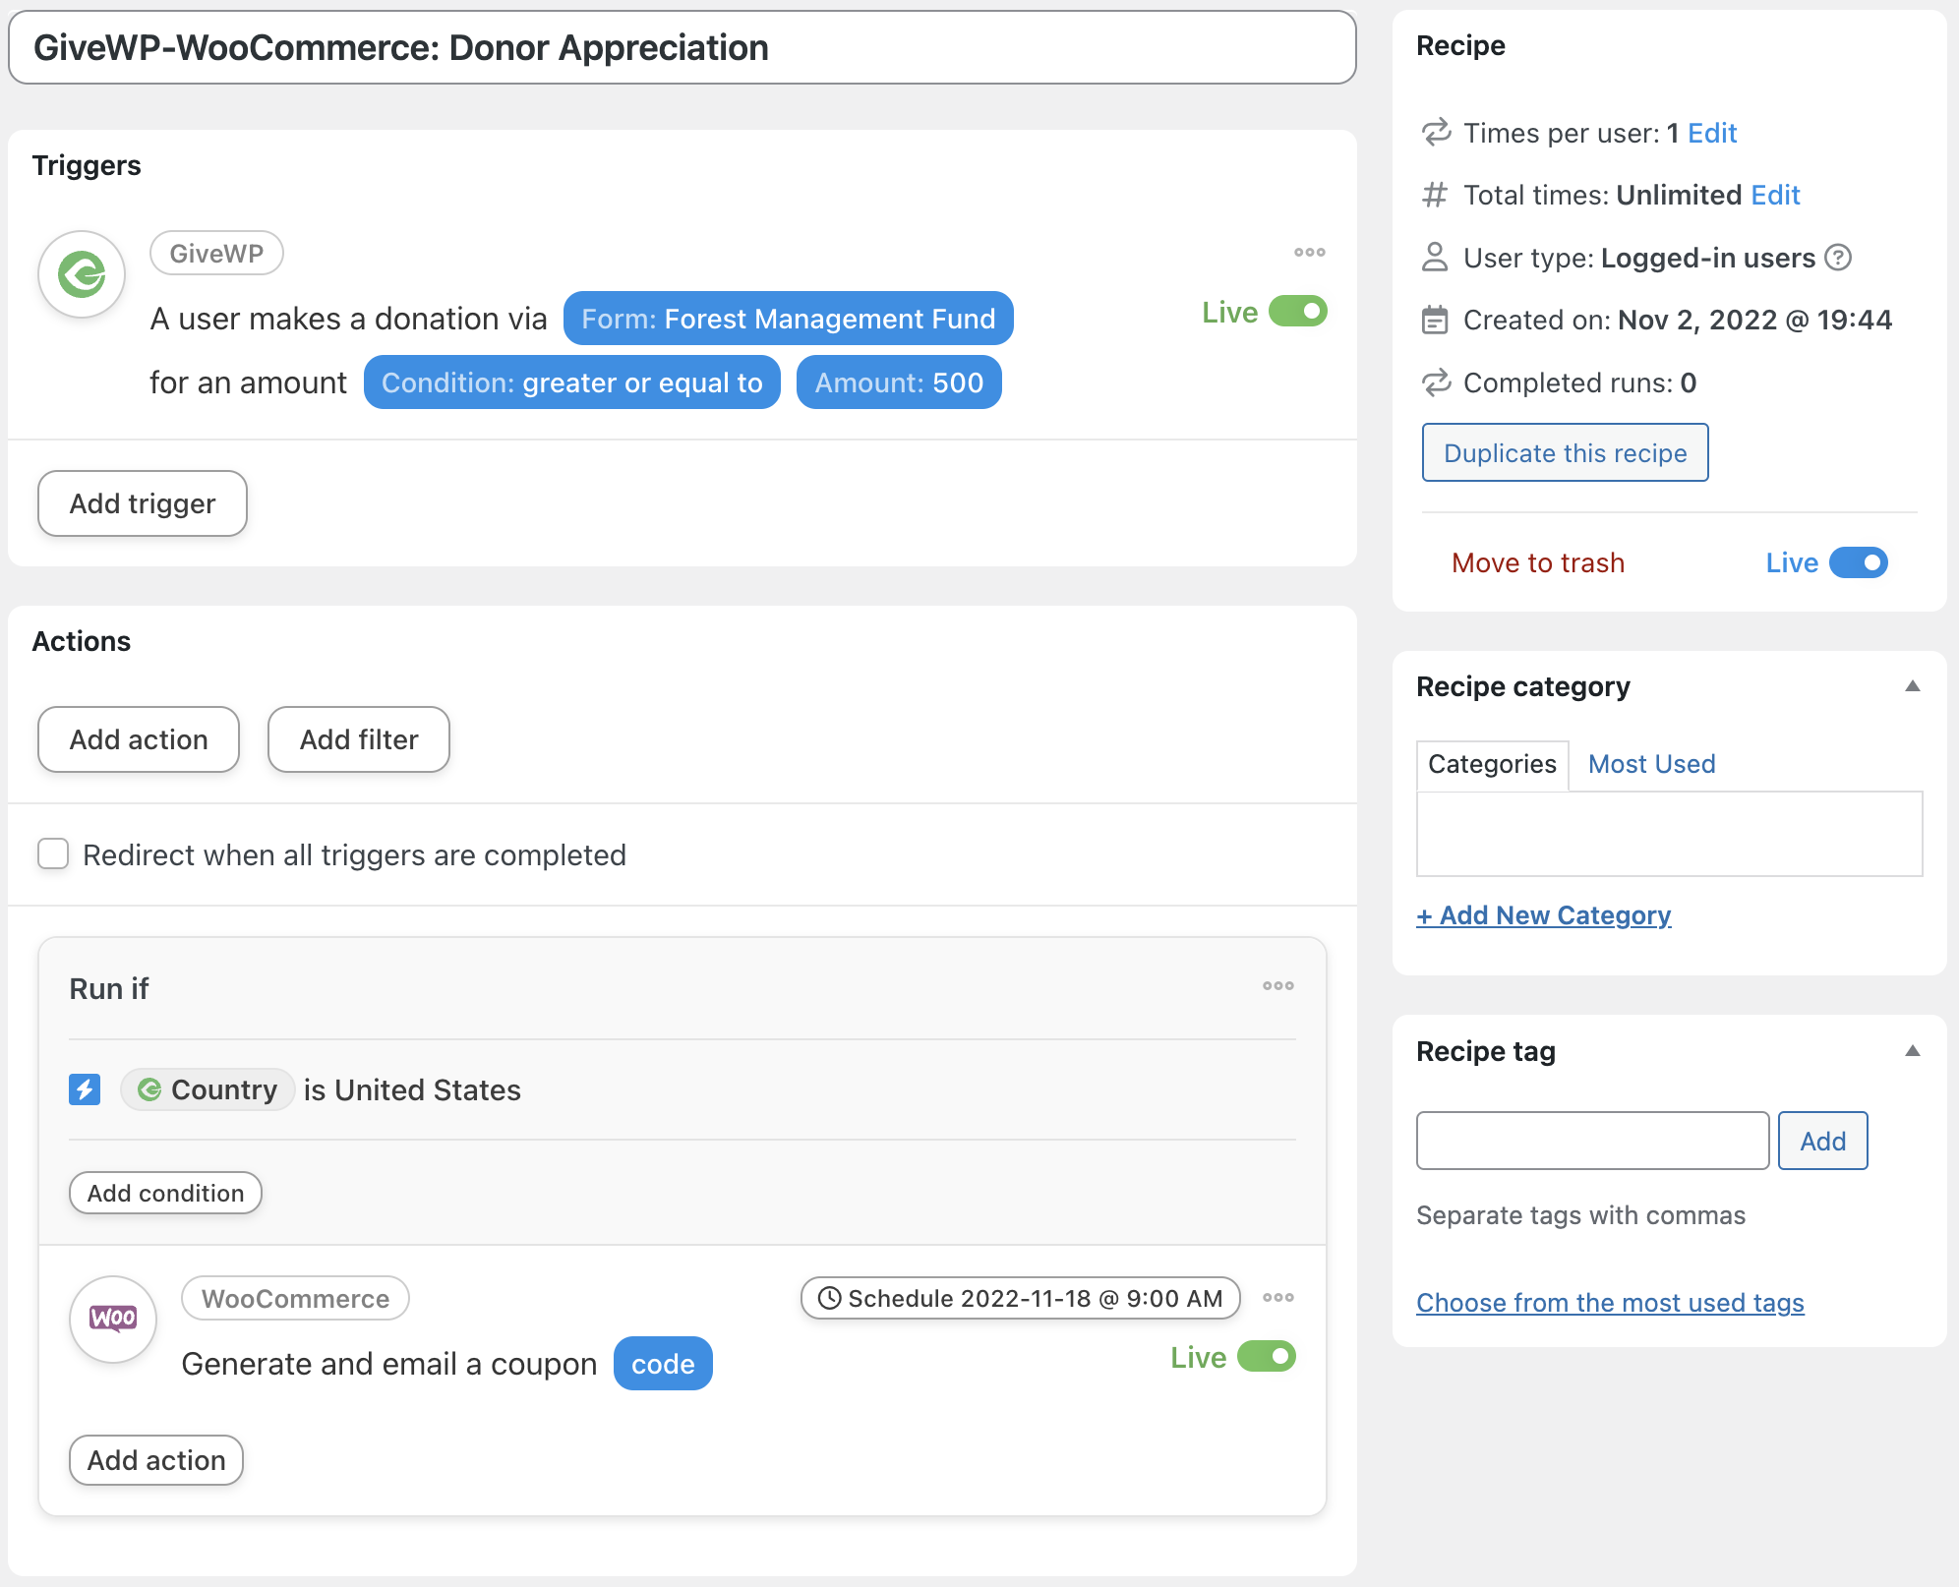Open the Form: Forest Management Fund selector
This screenshot has width=1959, height=1587.
(x=788, y=319)
